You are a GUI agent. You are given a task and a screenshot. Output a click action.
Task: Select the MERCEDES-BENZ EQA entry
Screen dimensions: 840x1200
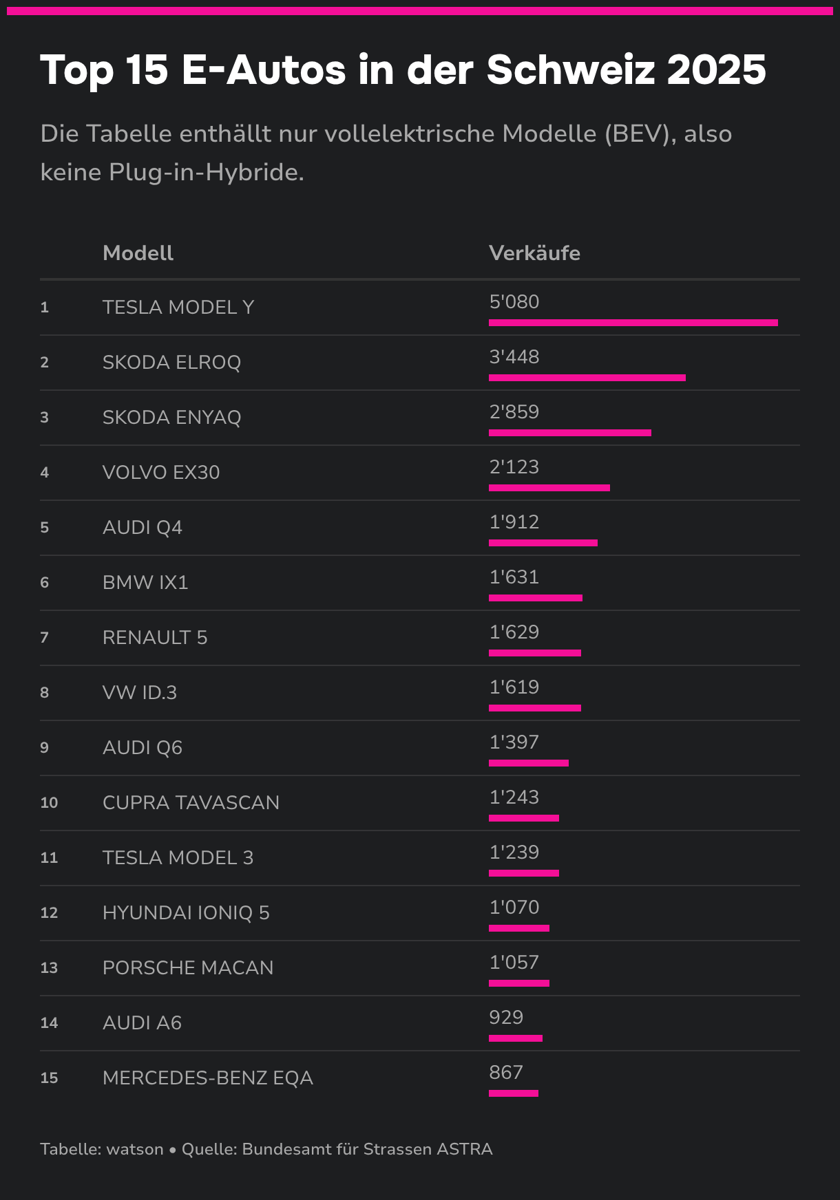[x=207, y=1078]
